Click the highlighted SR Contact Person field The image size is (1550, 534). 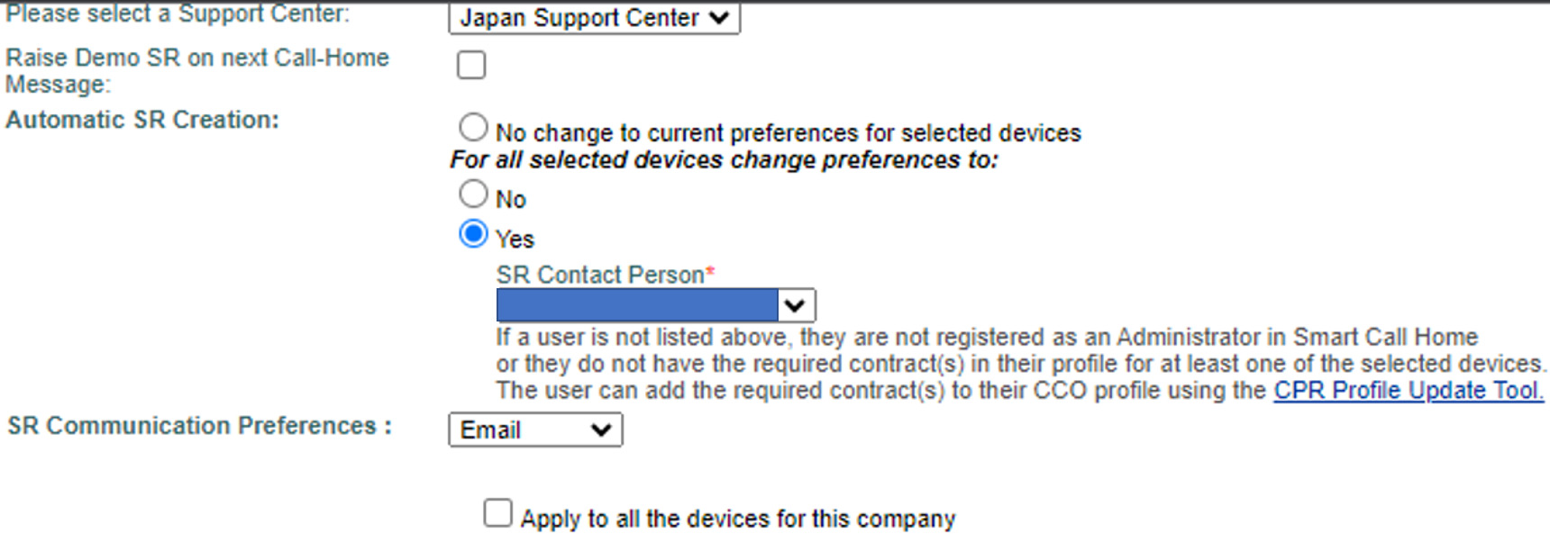pos(637,305)
